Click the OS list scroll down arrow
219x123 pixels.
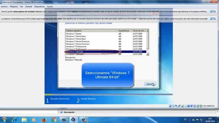[147, 54]
